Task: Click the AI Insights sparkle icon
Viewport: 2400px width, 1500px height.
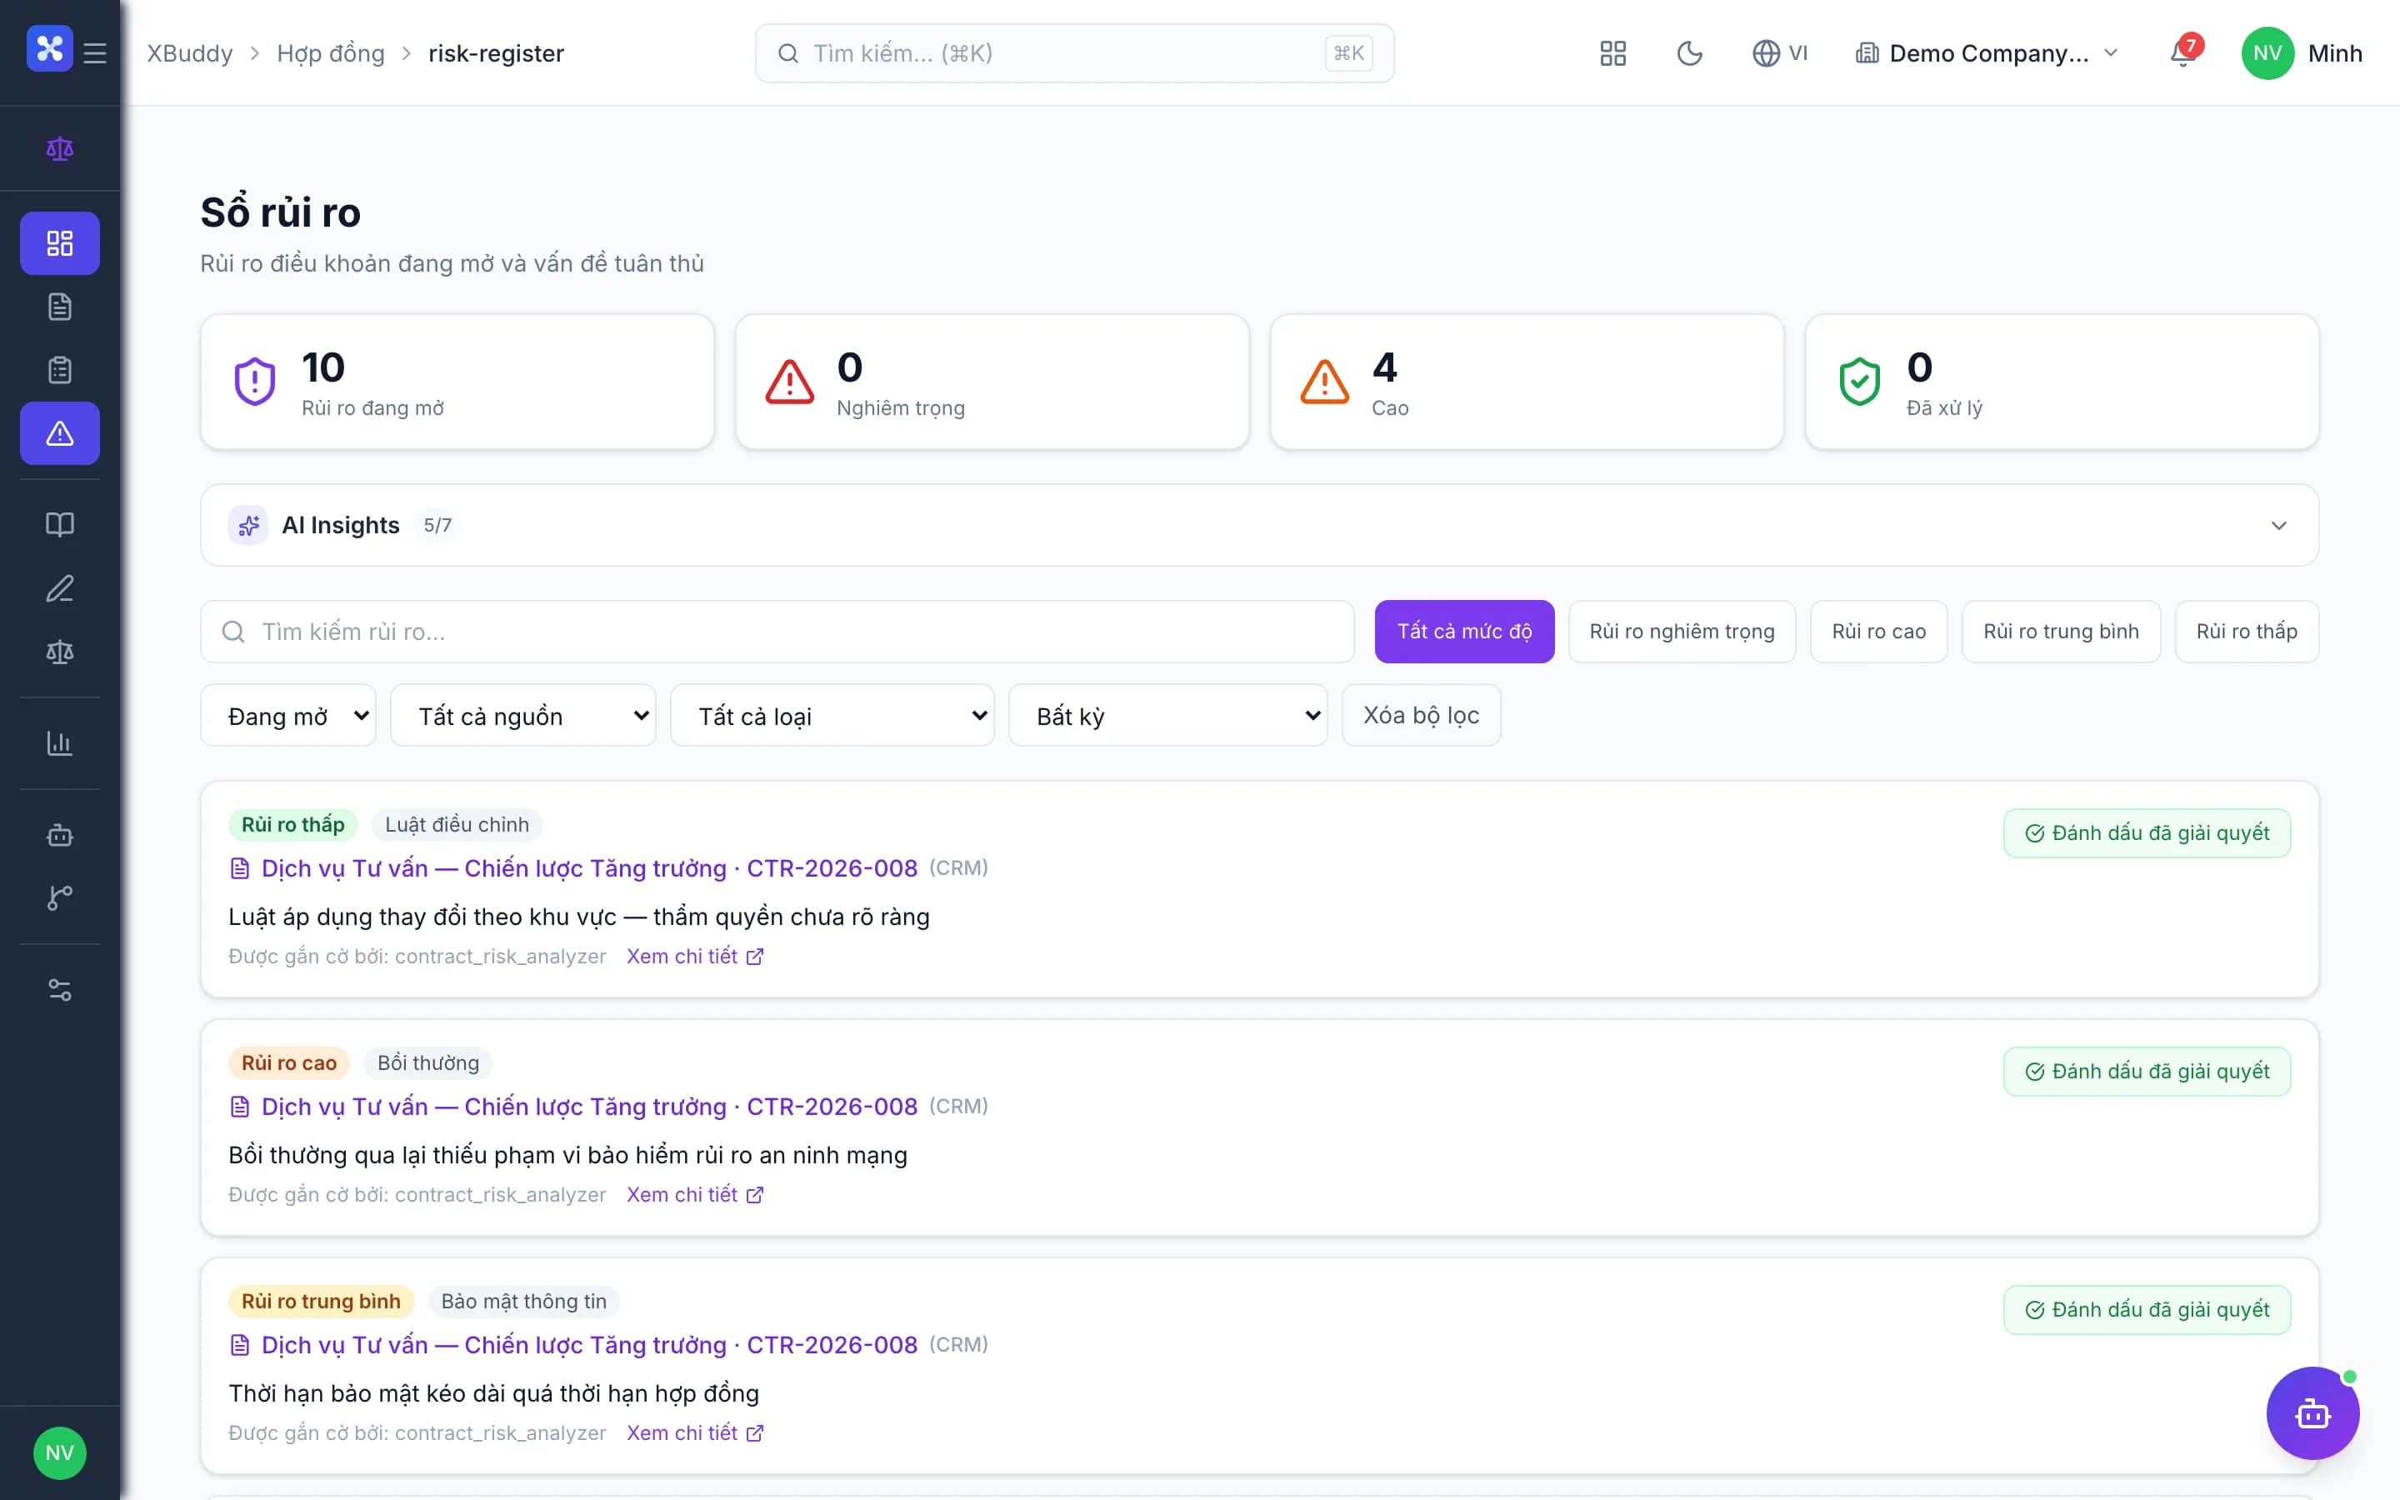Action: [248, 526]
